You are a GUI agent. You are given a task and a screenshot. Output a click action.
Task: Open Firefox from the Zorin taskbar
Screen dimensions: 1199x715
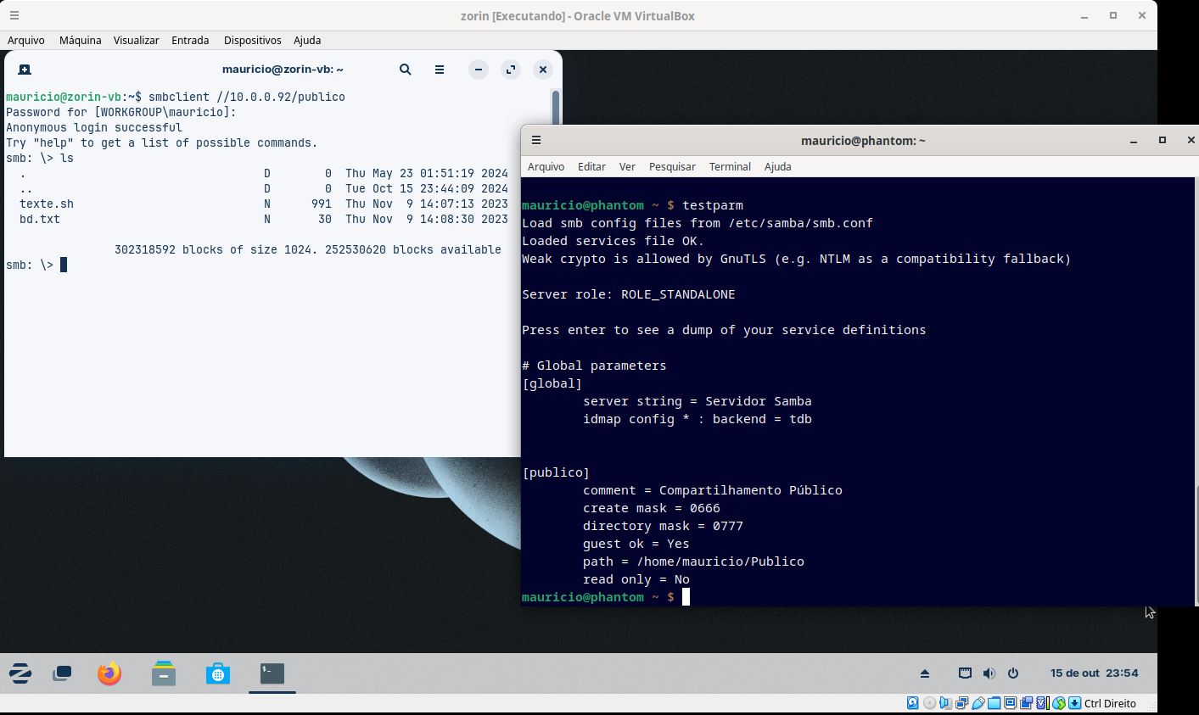click(x=109, y=673)
